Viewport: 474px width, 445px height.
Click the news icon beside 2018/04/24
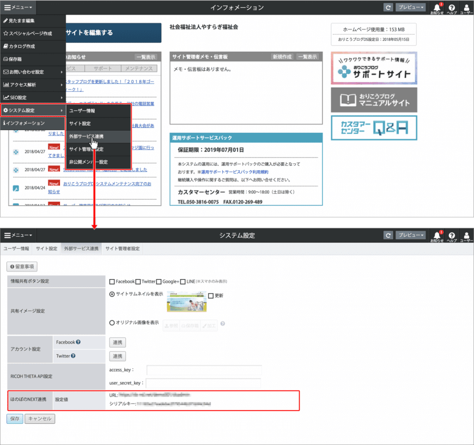tap(16, 188)
